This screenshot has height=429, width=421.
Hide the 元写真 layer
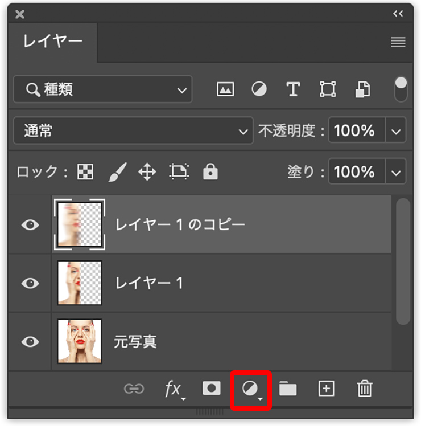tap(30, 341)
